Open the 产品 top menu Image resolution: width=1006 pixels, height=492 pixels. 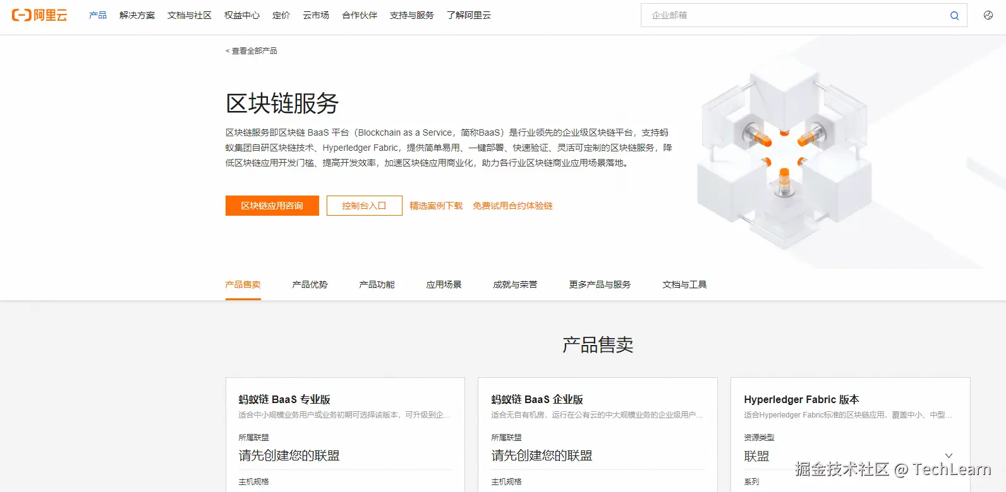point(98,15)
